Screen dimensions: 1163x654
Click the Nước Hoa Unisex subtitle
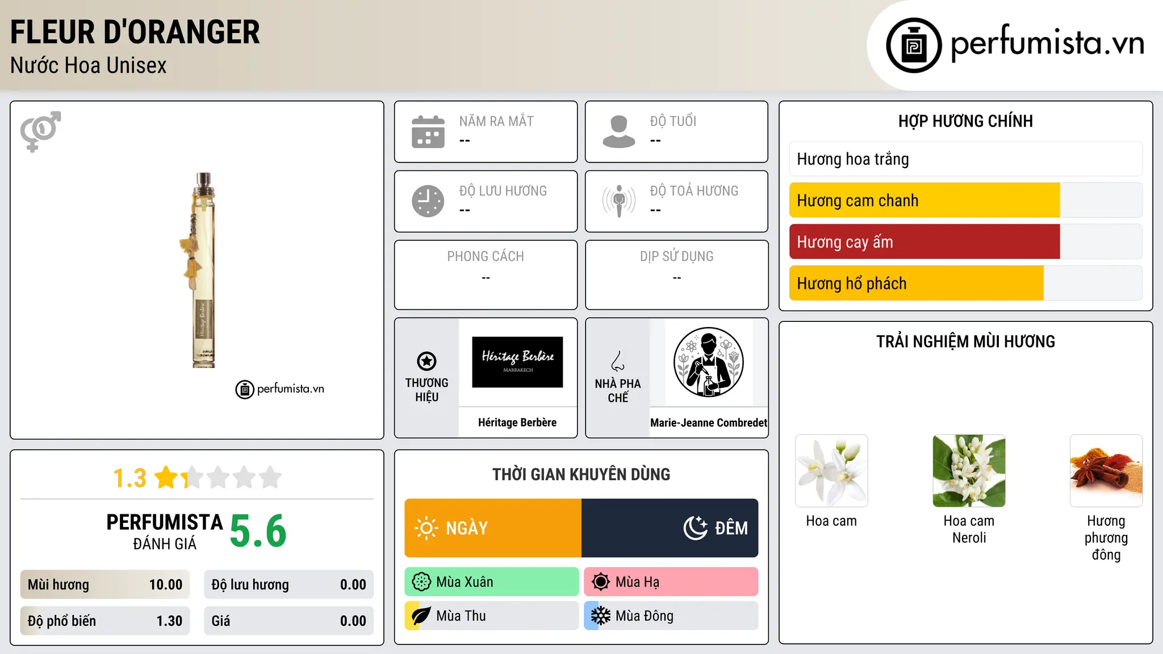click(89, 65)
